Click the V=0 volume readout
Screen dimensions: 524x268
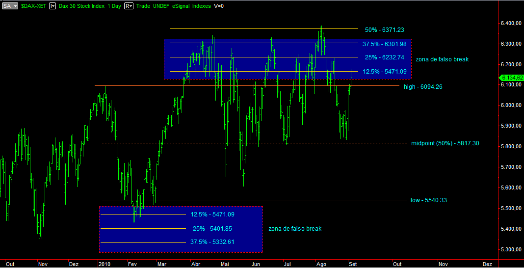point(219,6)
